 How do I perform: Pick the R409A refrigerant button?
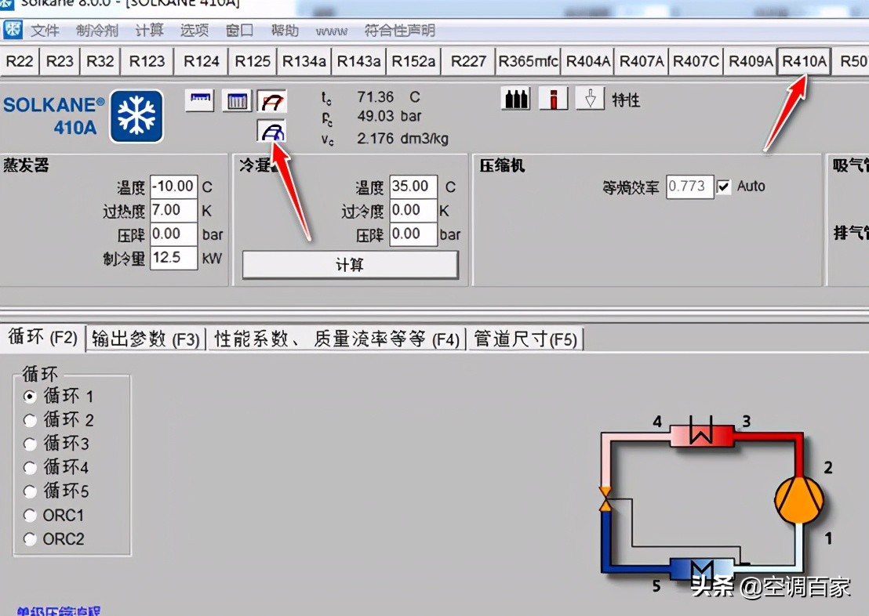(x=751, y=61)
